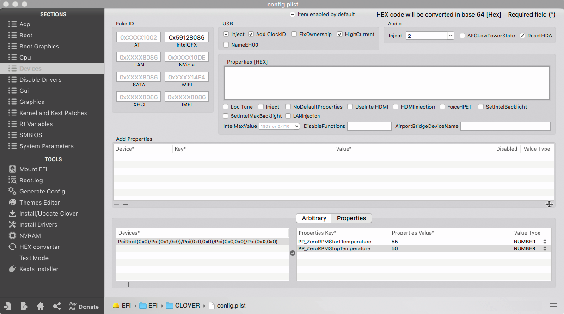Image resolution: width=564 pixels, height=314 pixels.
Task: Enable LANInjection checkbox
Action: point(288,116)
